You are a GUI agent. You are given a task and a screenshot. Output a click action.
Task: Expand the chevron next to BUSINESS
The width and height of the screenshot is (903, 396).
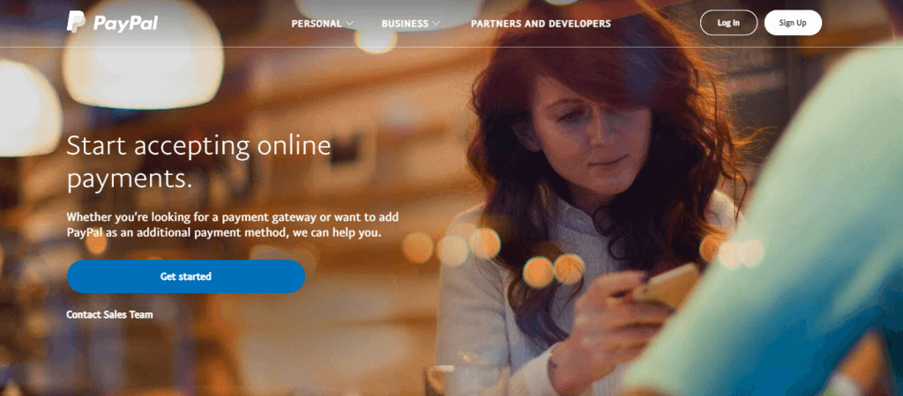(x=436, y=24)
